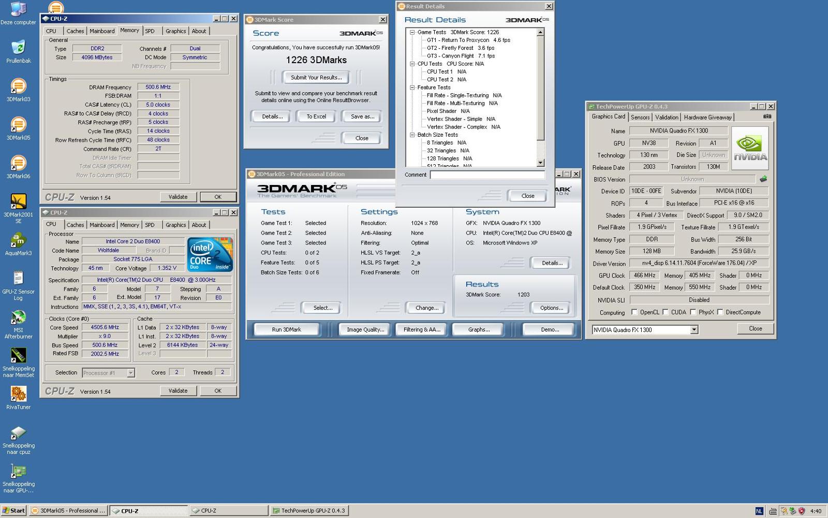828x518 pixels.
Task: Click the NL language indicator in tray
Action: tap(759, 511)
